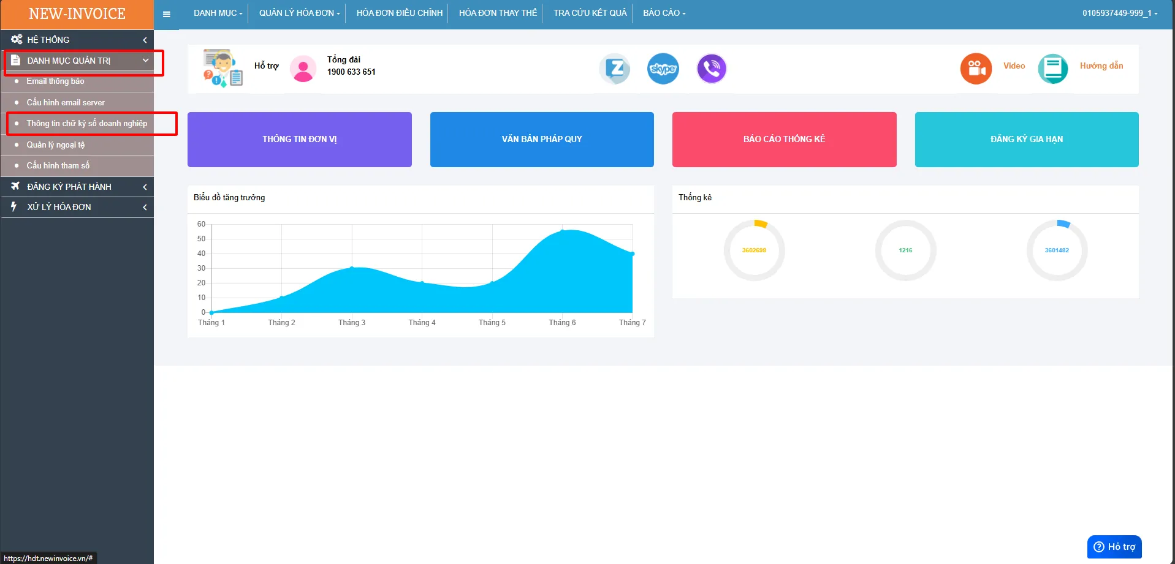Open the orange Video camera icon
This screenshot has height=564, width=1175.
pyautogui.click(x=976, y=69)
